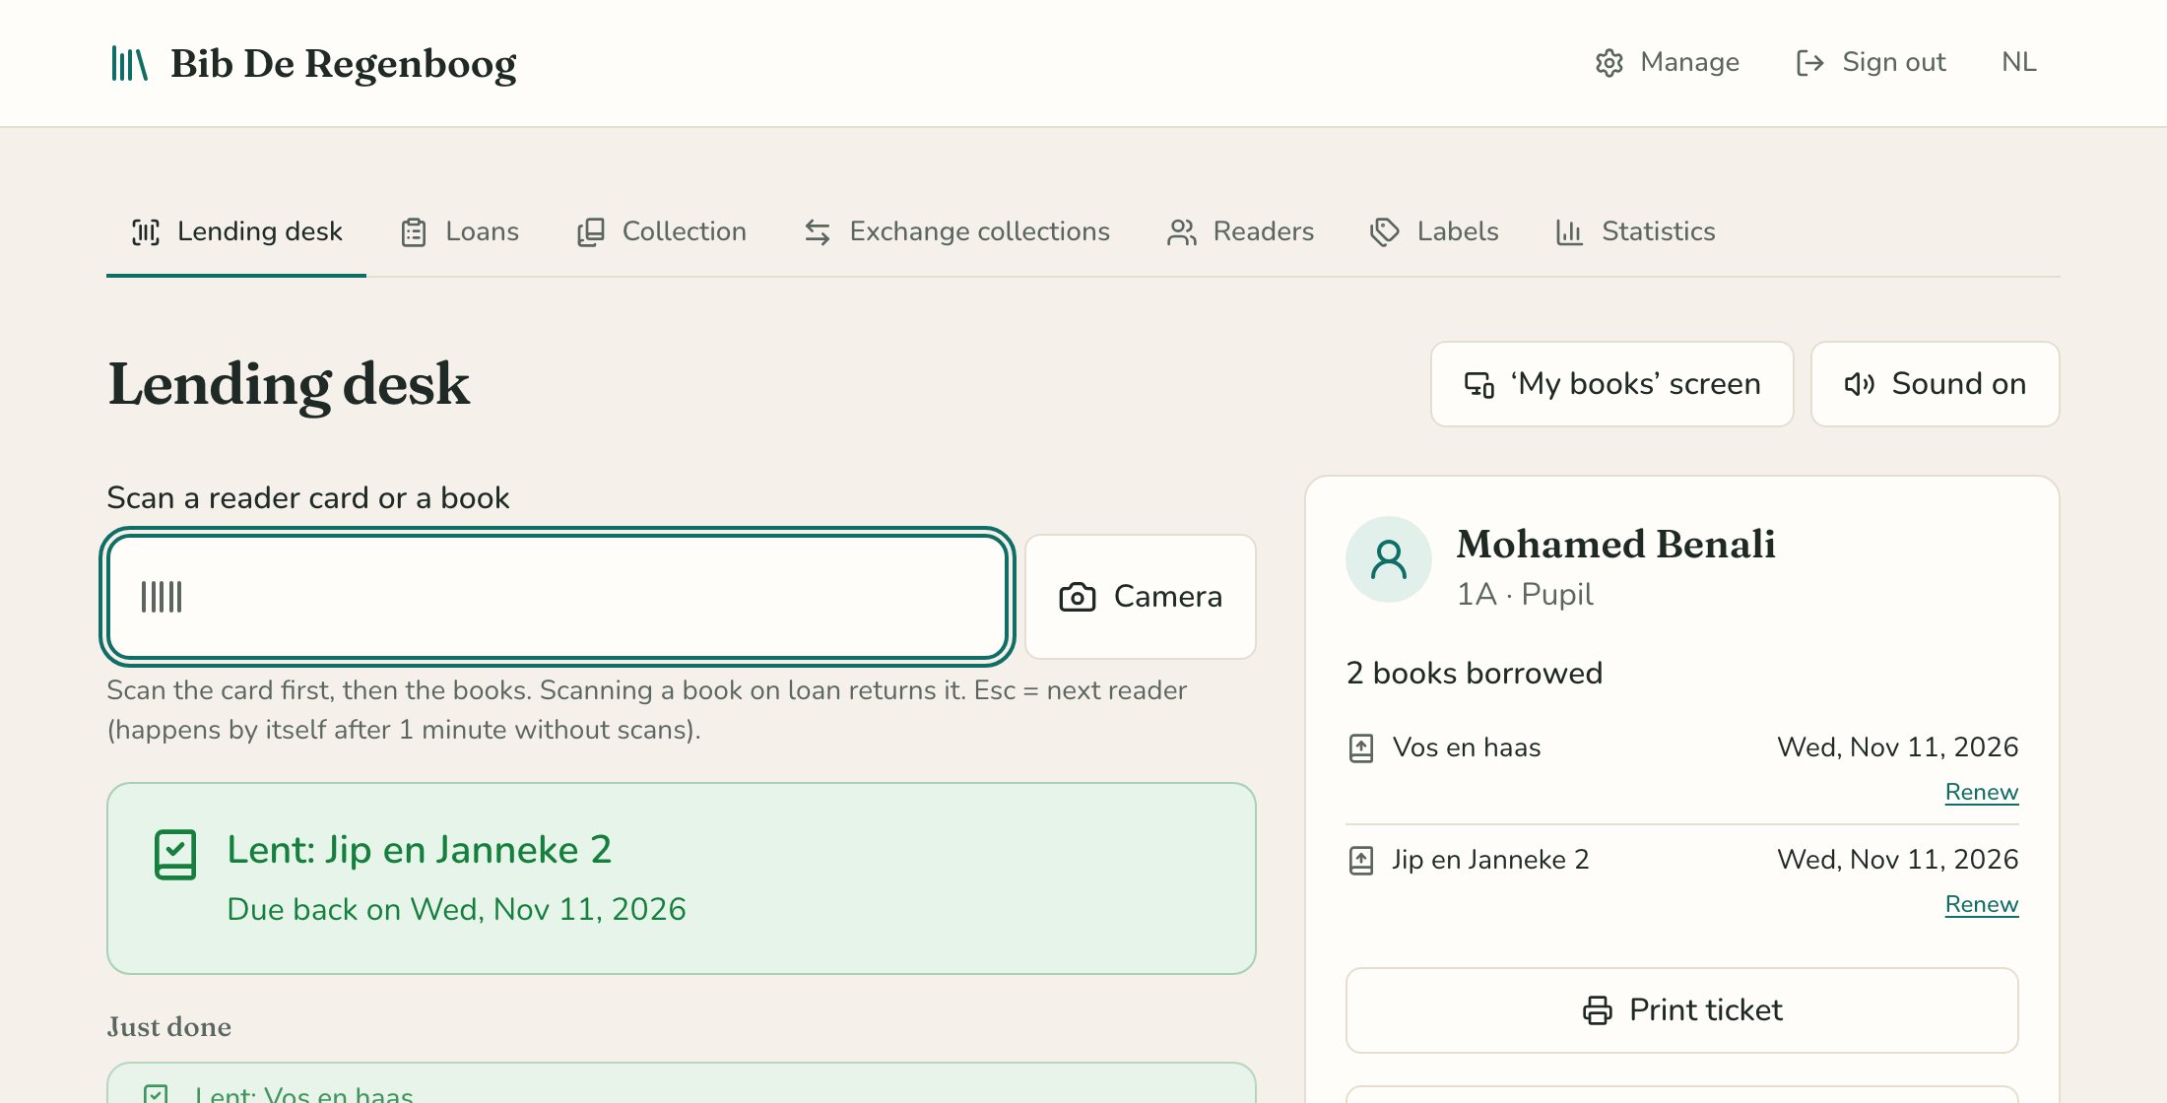Viewport: 2167px width, 1103px height.
Task: Switch to the Readers tab
Action: point(1241,231)
